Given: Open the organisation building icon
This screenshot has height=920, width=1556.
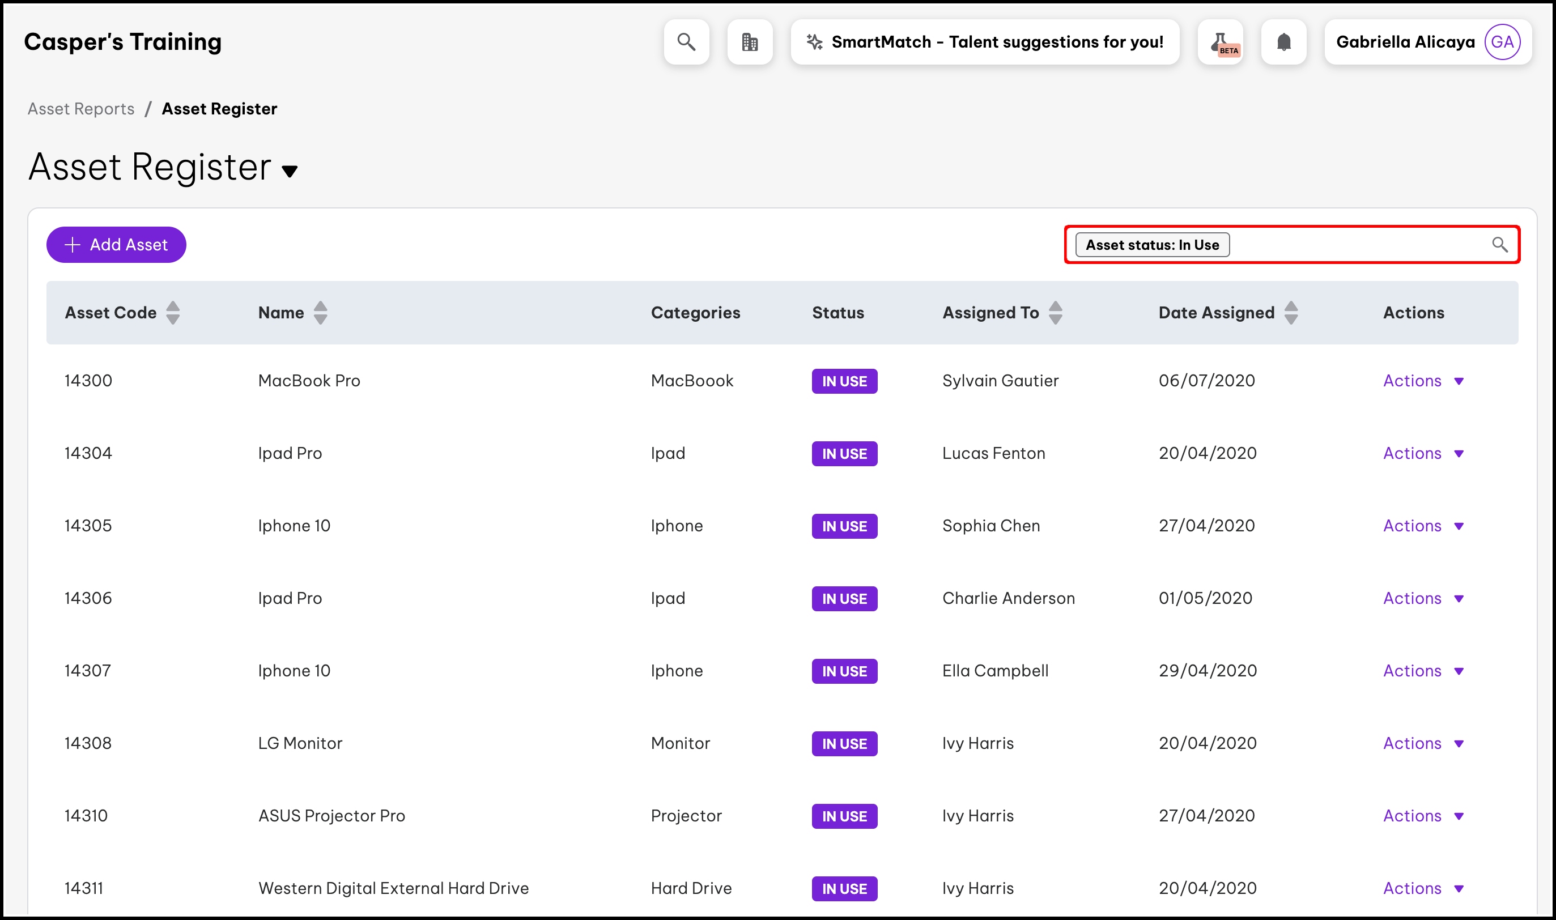Looking at the screenshot, I should [x=750, y=42].
